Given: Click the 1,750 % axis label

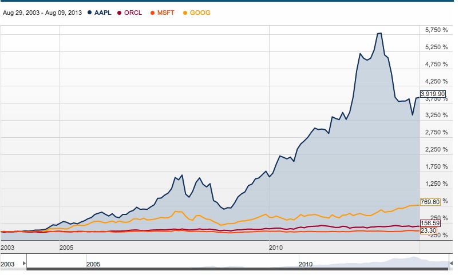Looking at the screenshot, I should tap(437, 166).
